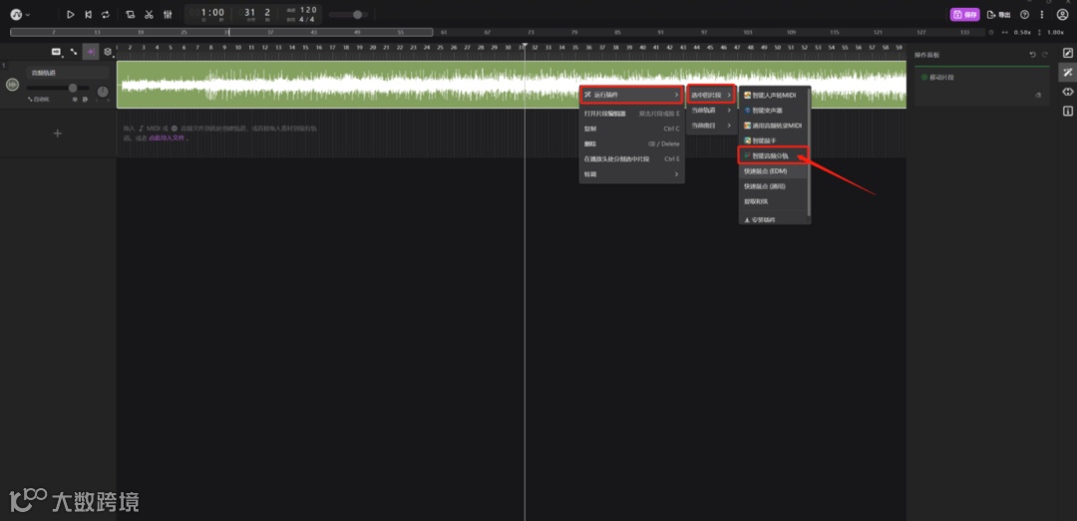Click the clip select tool icon in the top toolbar
The image size is (1077, 521).
130,14
